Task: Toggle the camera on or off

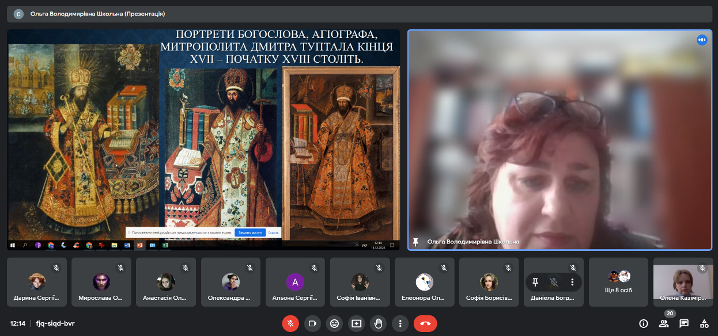Action: [x=312, y=323]
